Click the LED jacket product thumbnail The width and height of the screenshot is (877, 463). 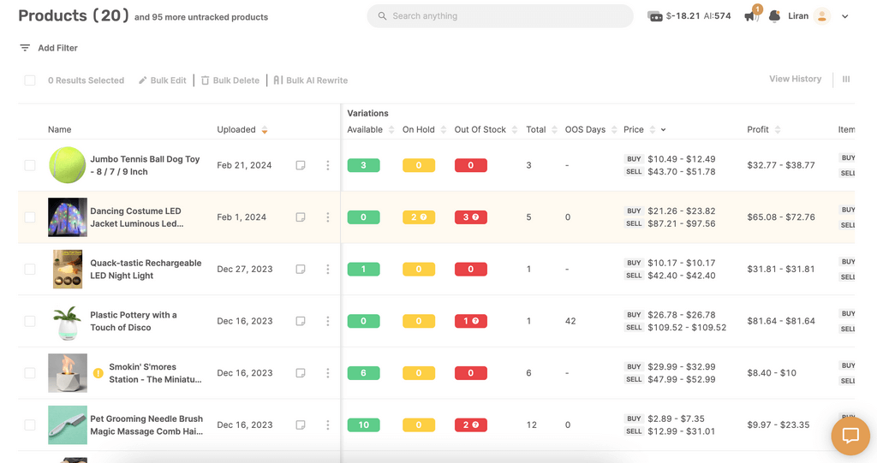point(68,217)
